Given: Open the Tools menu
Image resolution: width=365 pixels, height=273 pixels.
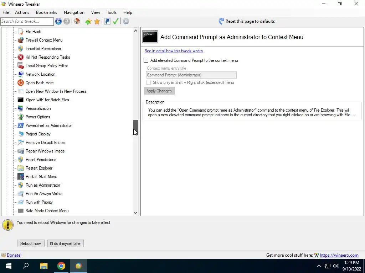Looking at the screenshot, I should click(x=112, y=12).
